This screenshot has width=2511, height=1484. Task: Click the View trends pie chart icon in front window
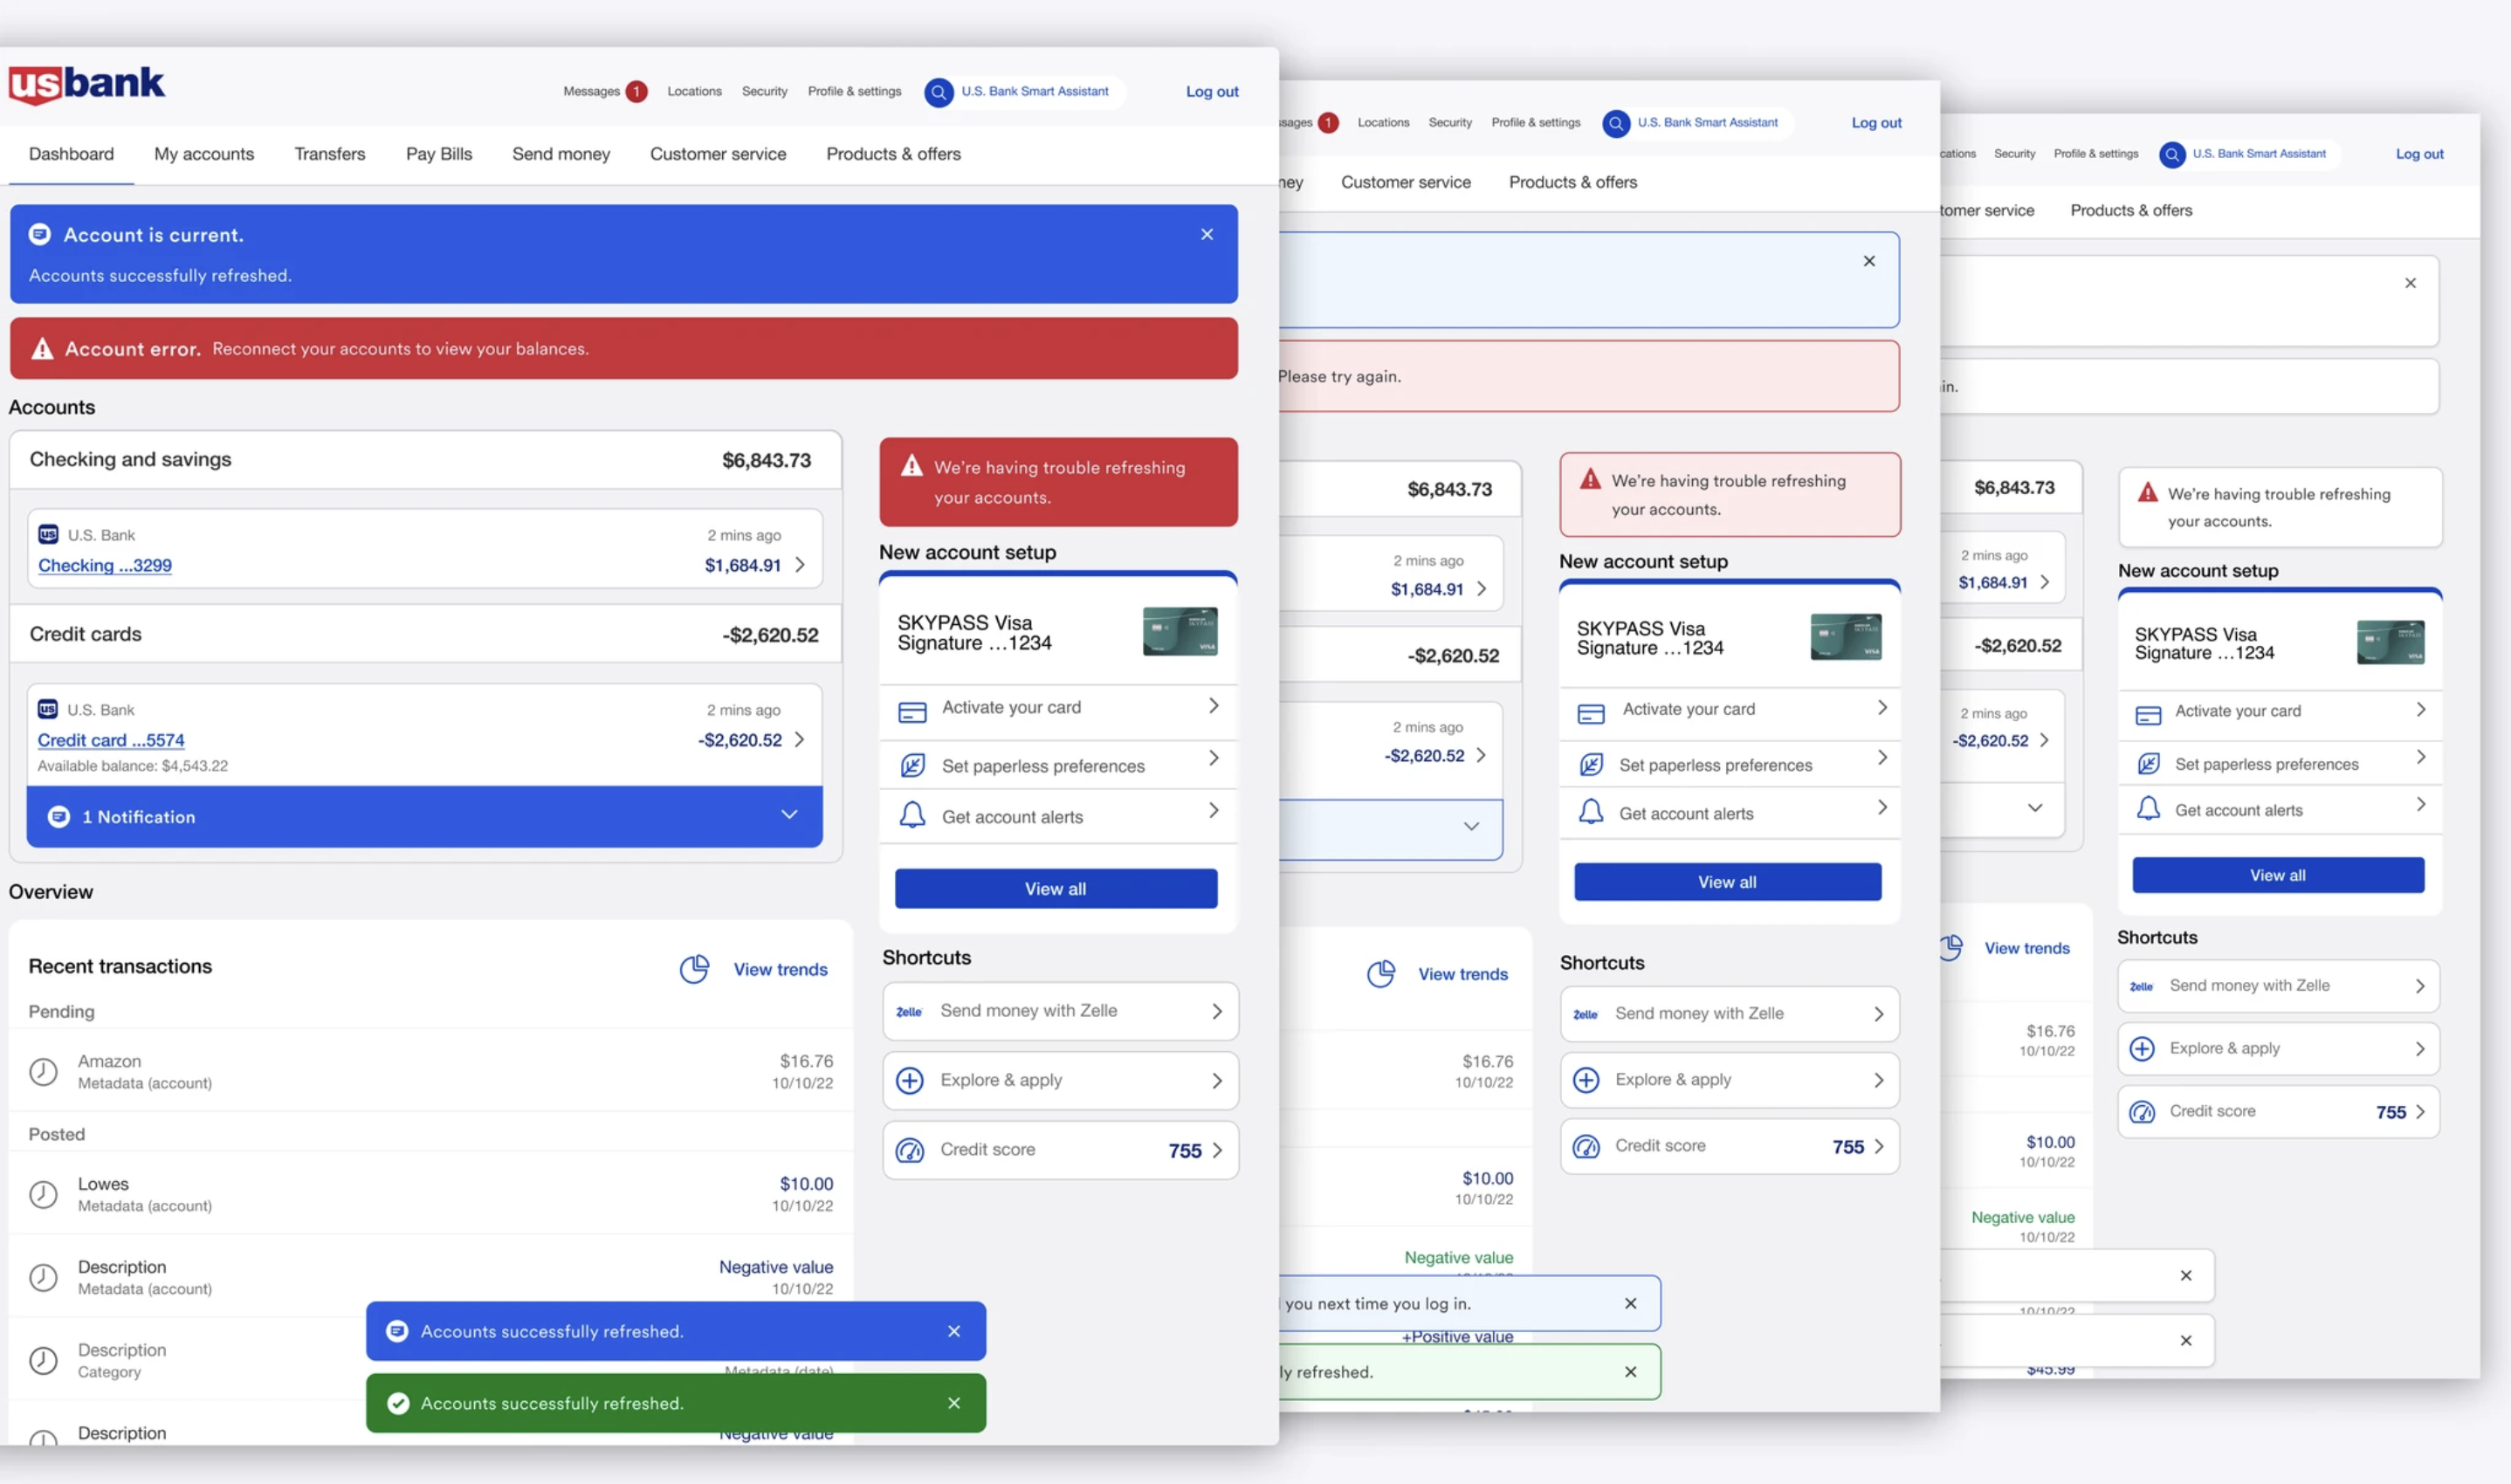click(695, 968)
